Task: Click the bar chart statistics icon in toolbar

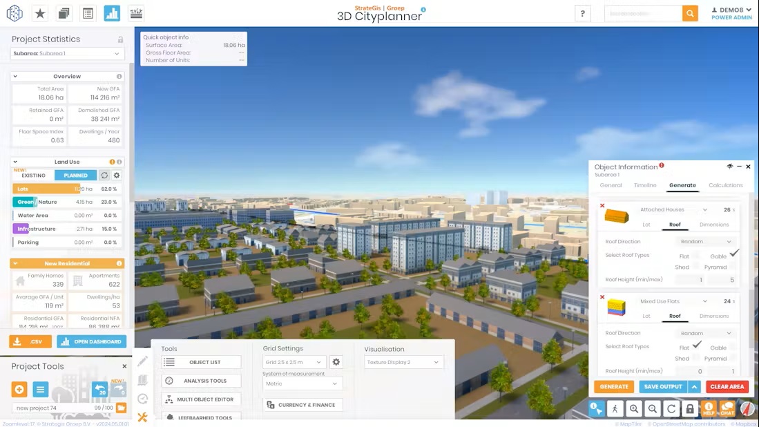Action: click(x=112, y=13)
